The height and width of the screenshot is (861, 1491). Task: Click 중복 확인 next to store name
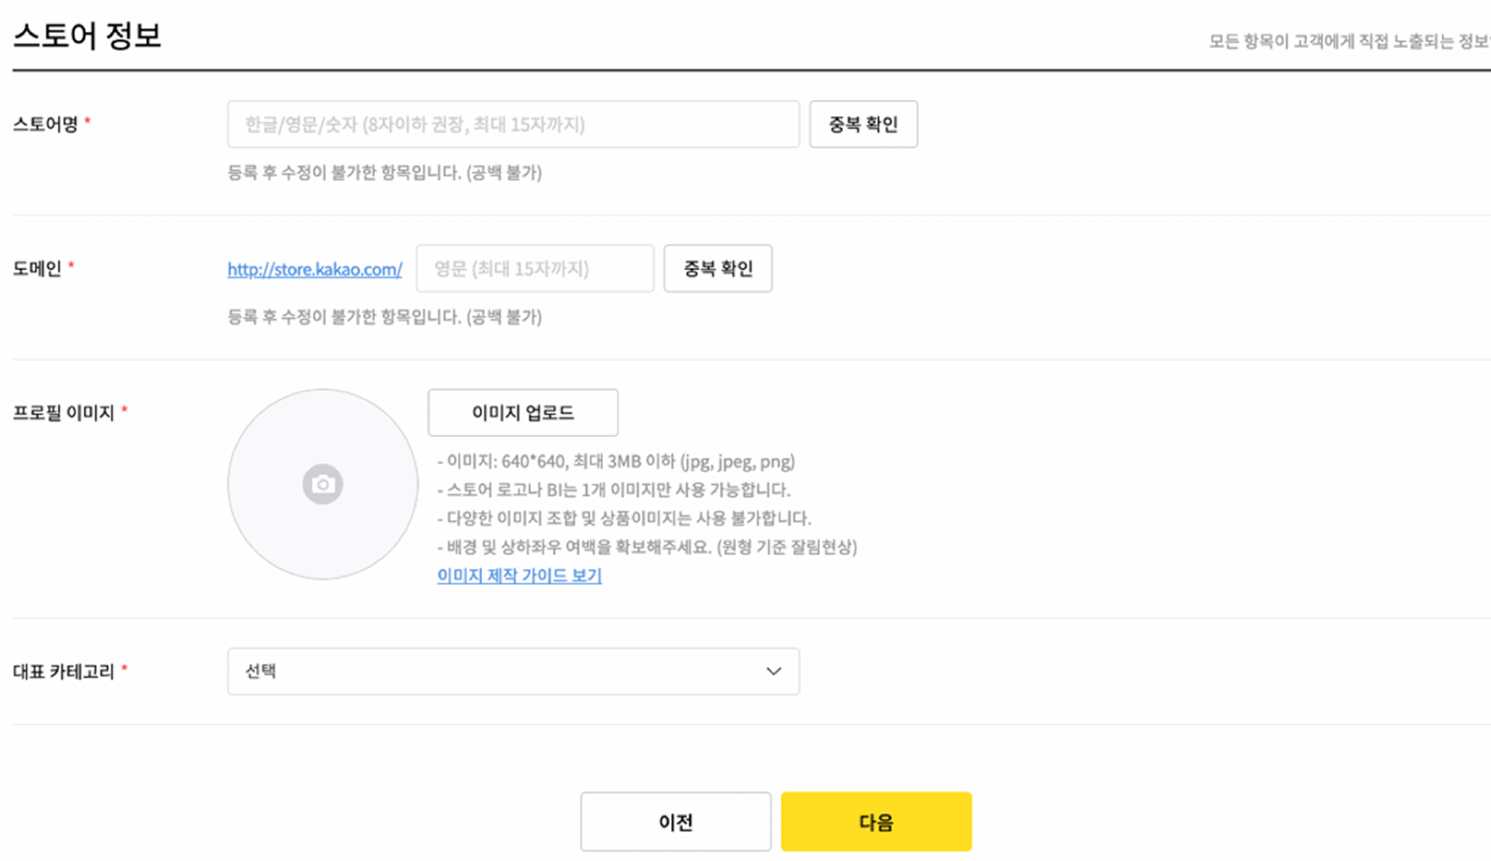coord(863,123)
